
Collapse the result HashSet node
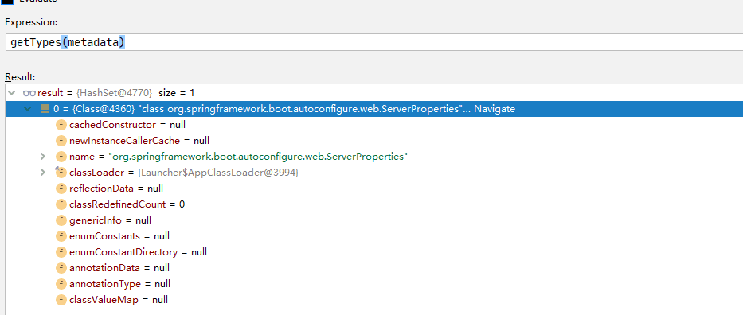tap(12, 93)
